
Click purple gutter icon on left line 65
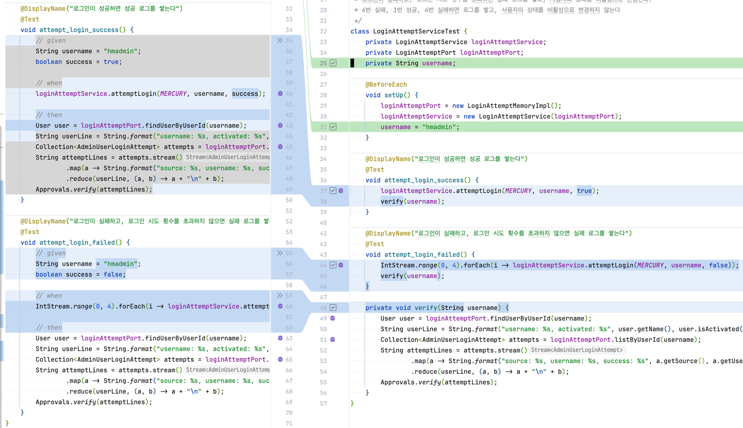pos(280,359)
